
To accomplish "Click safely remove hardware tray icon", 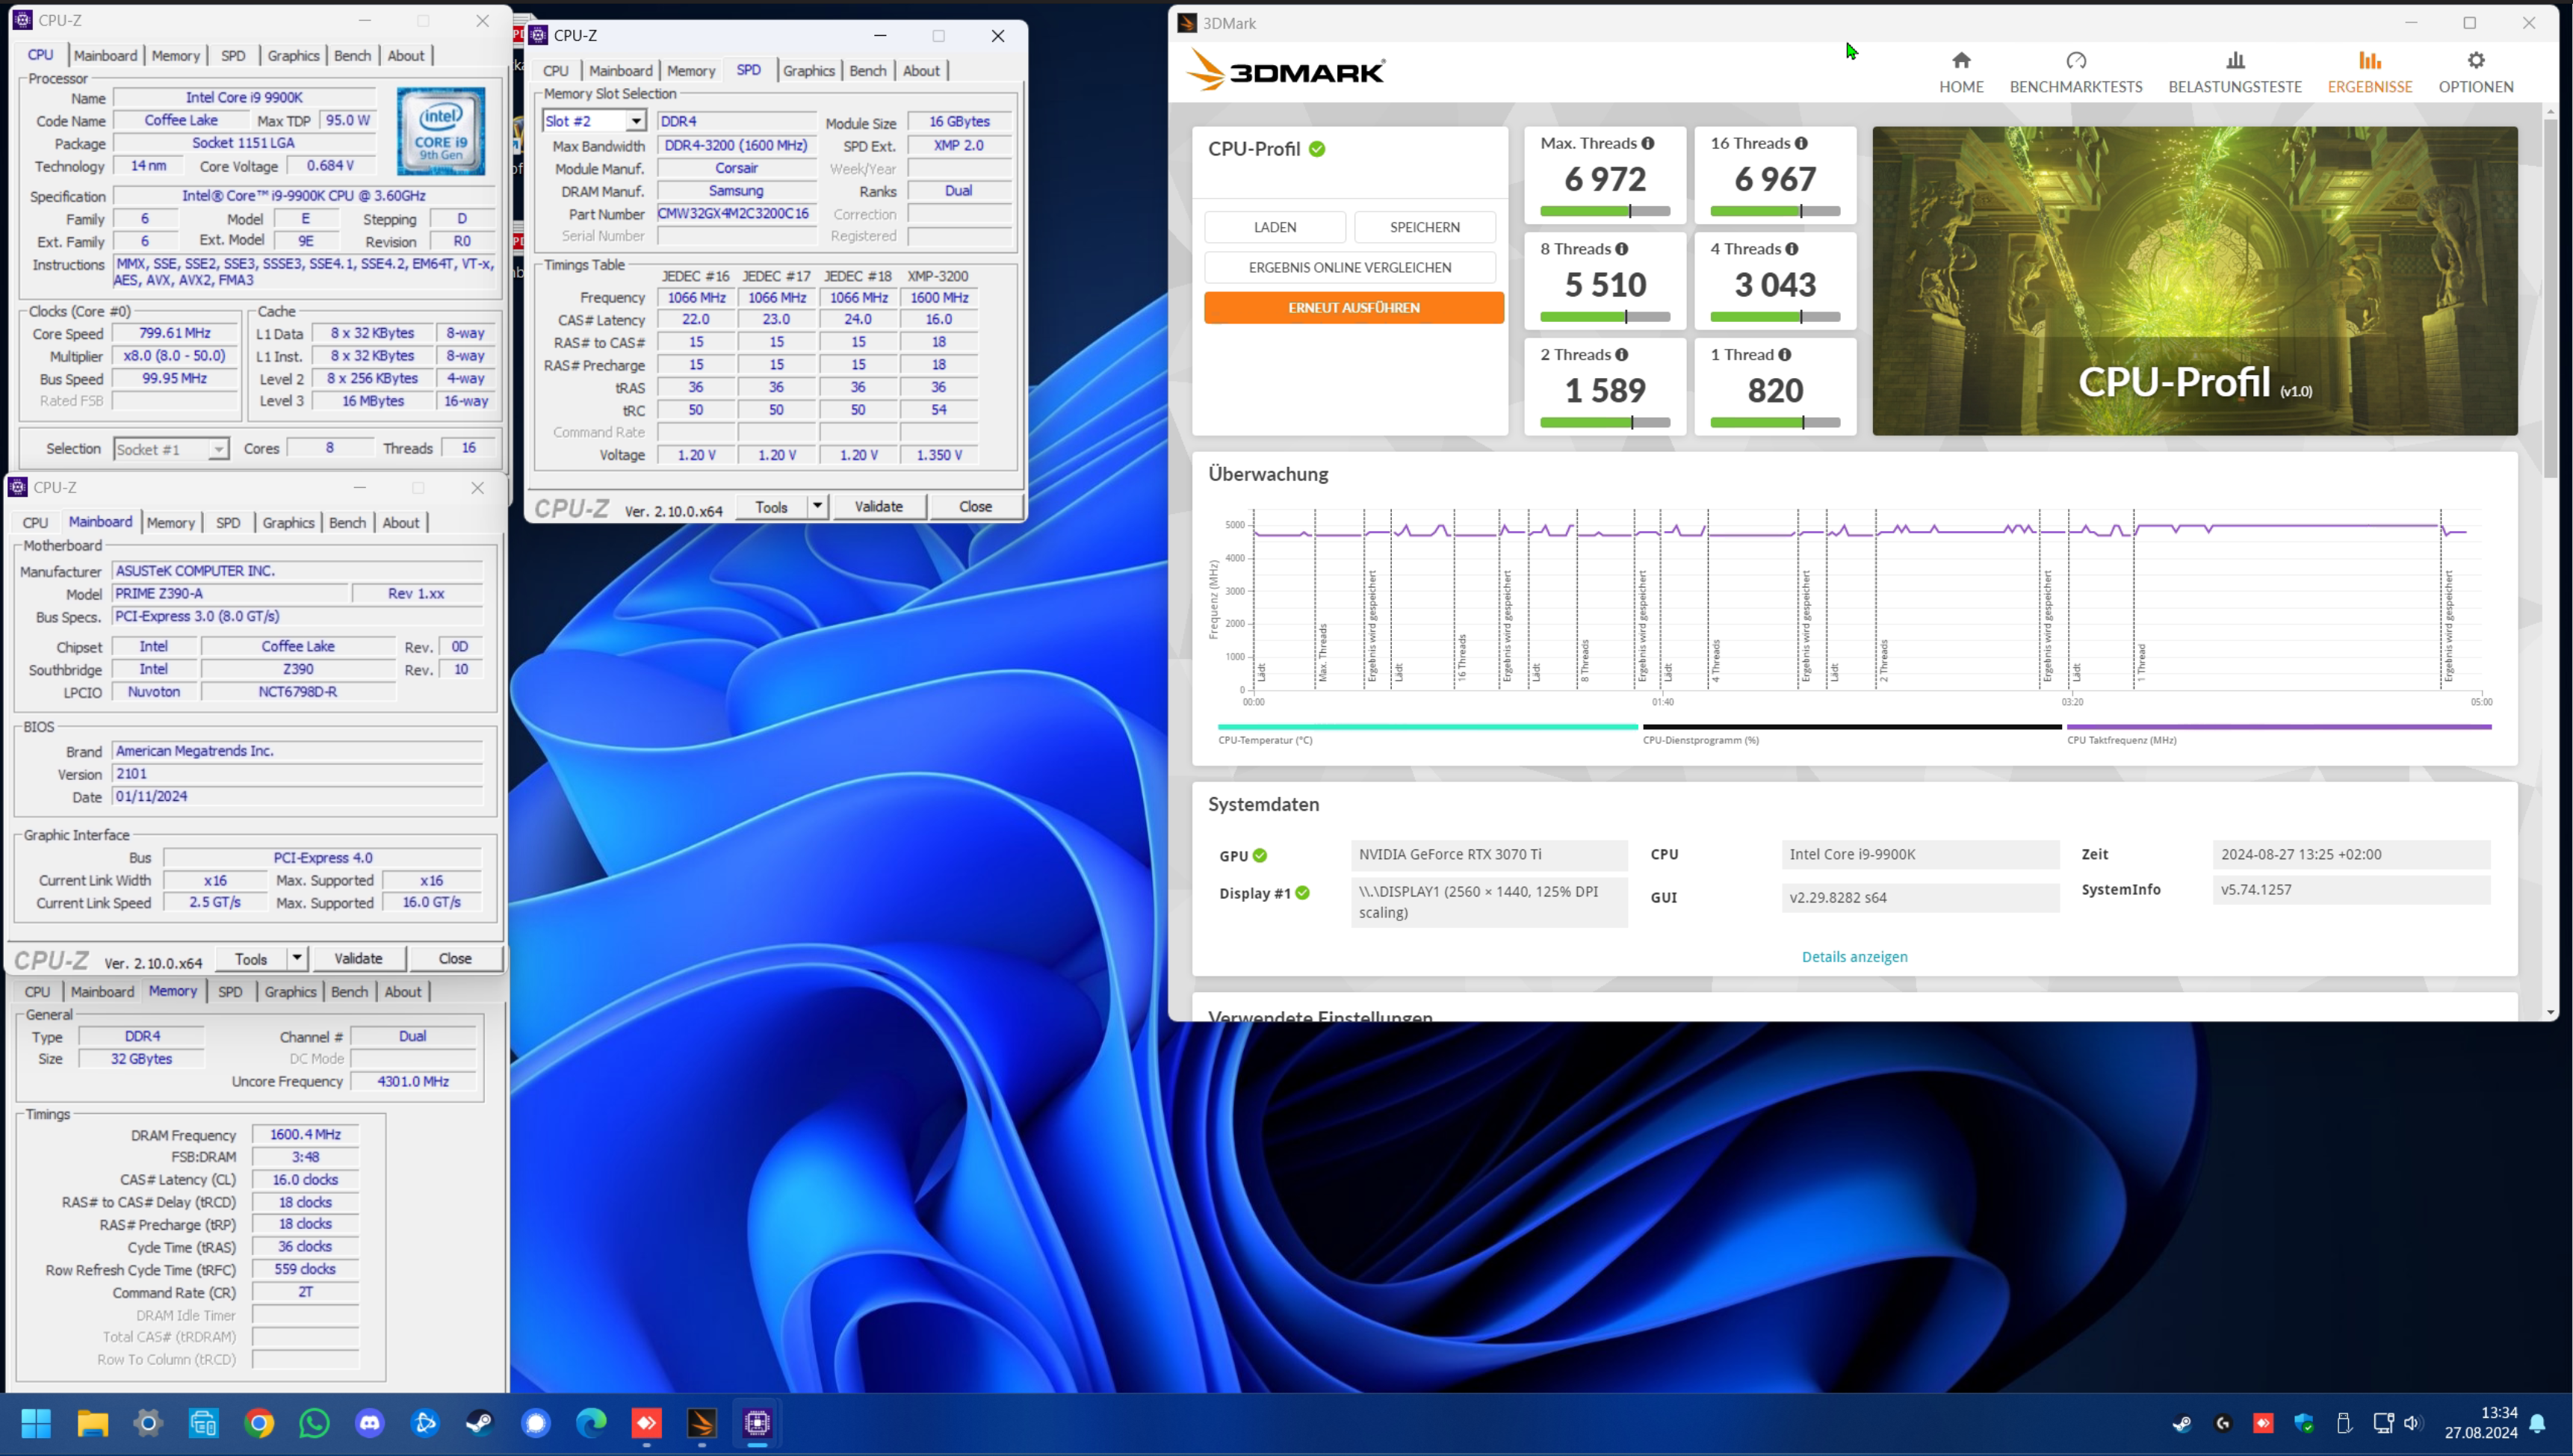I will (x=2344, y=1423).
